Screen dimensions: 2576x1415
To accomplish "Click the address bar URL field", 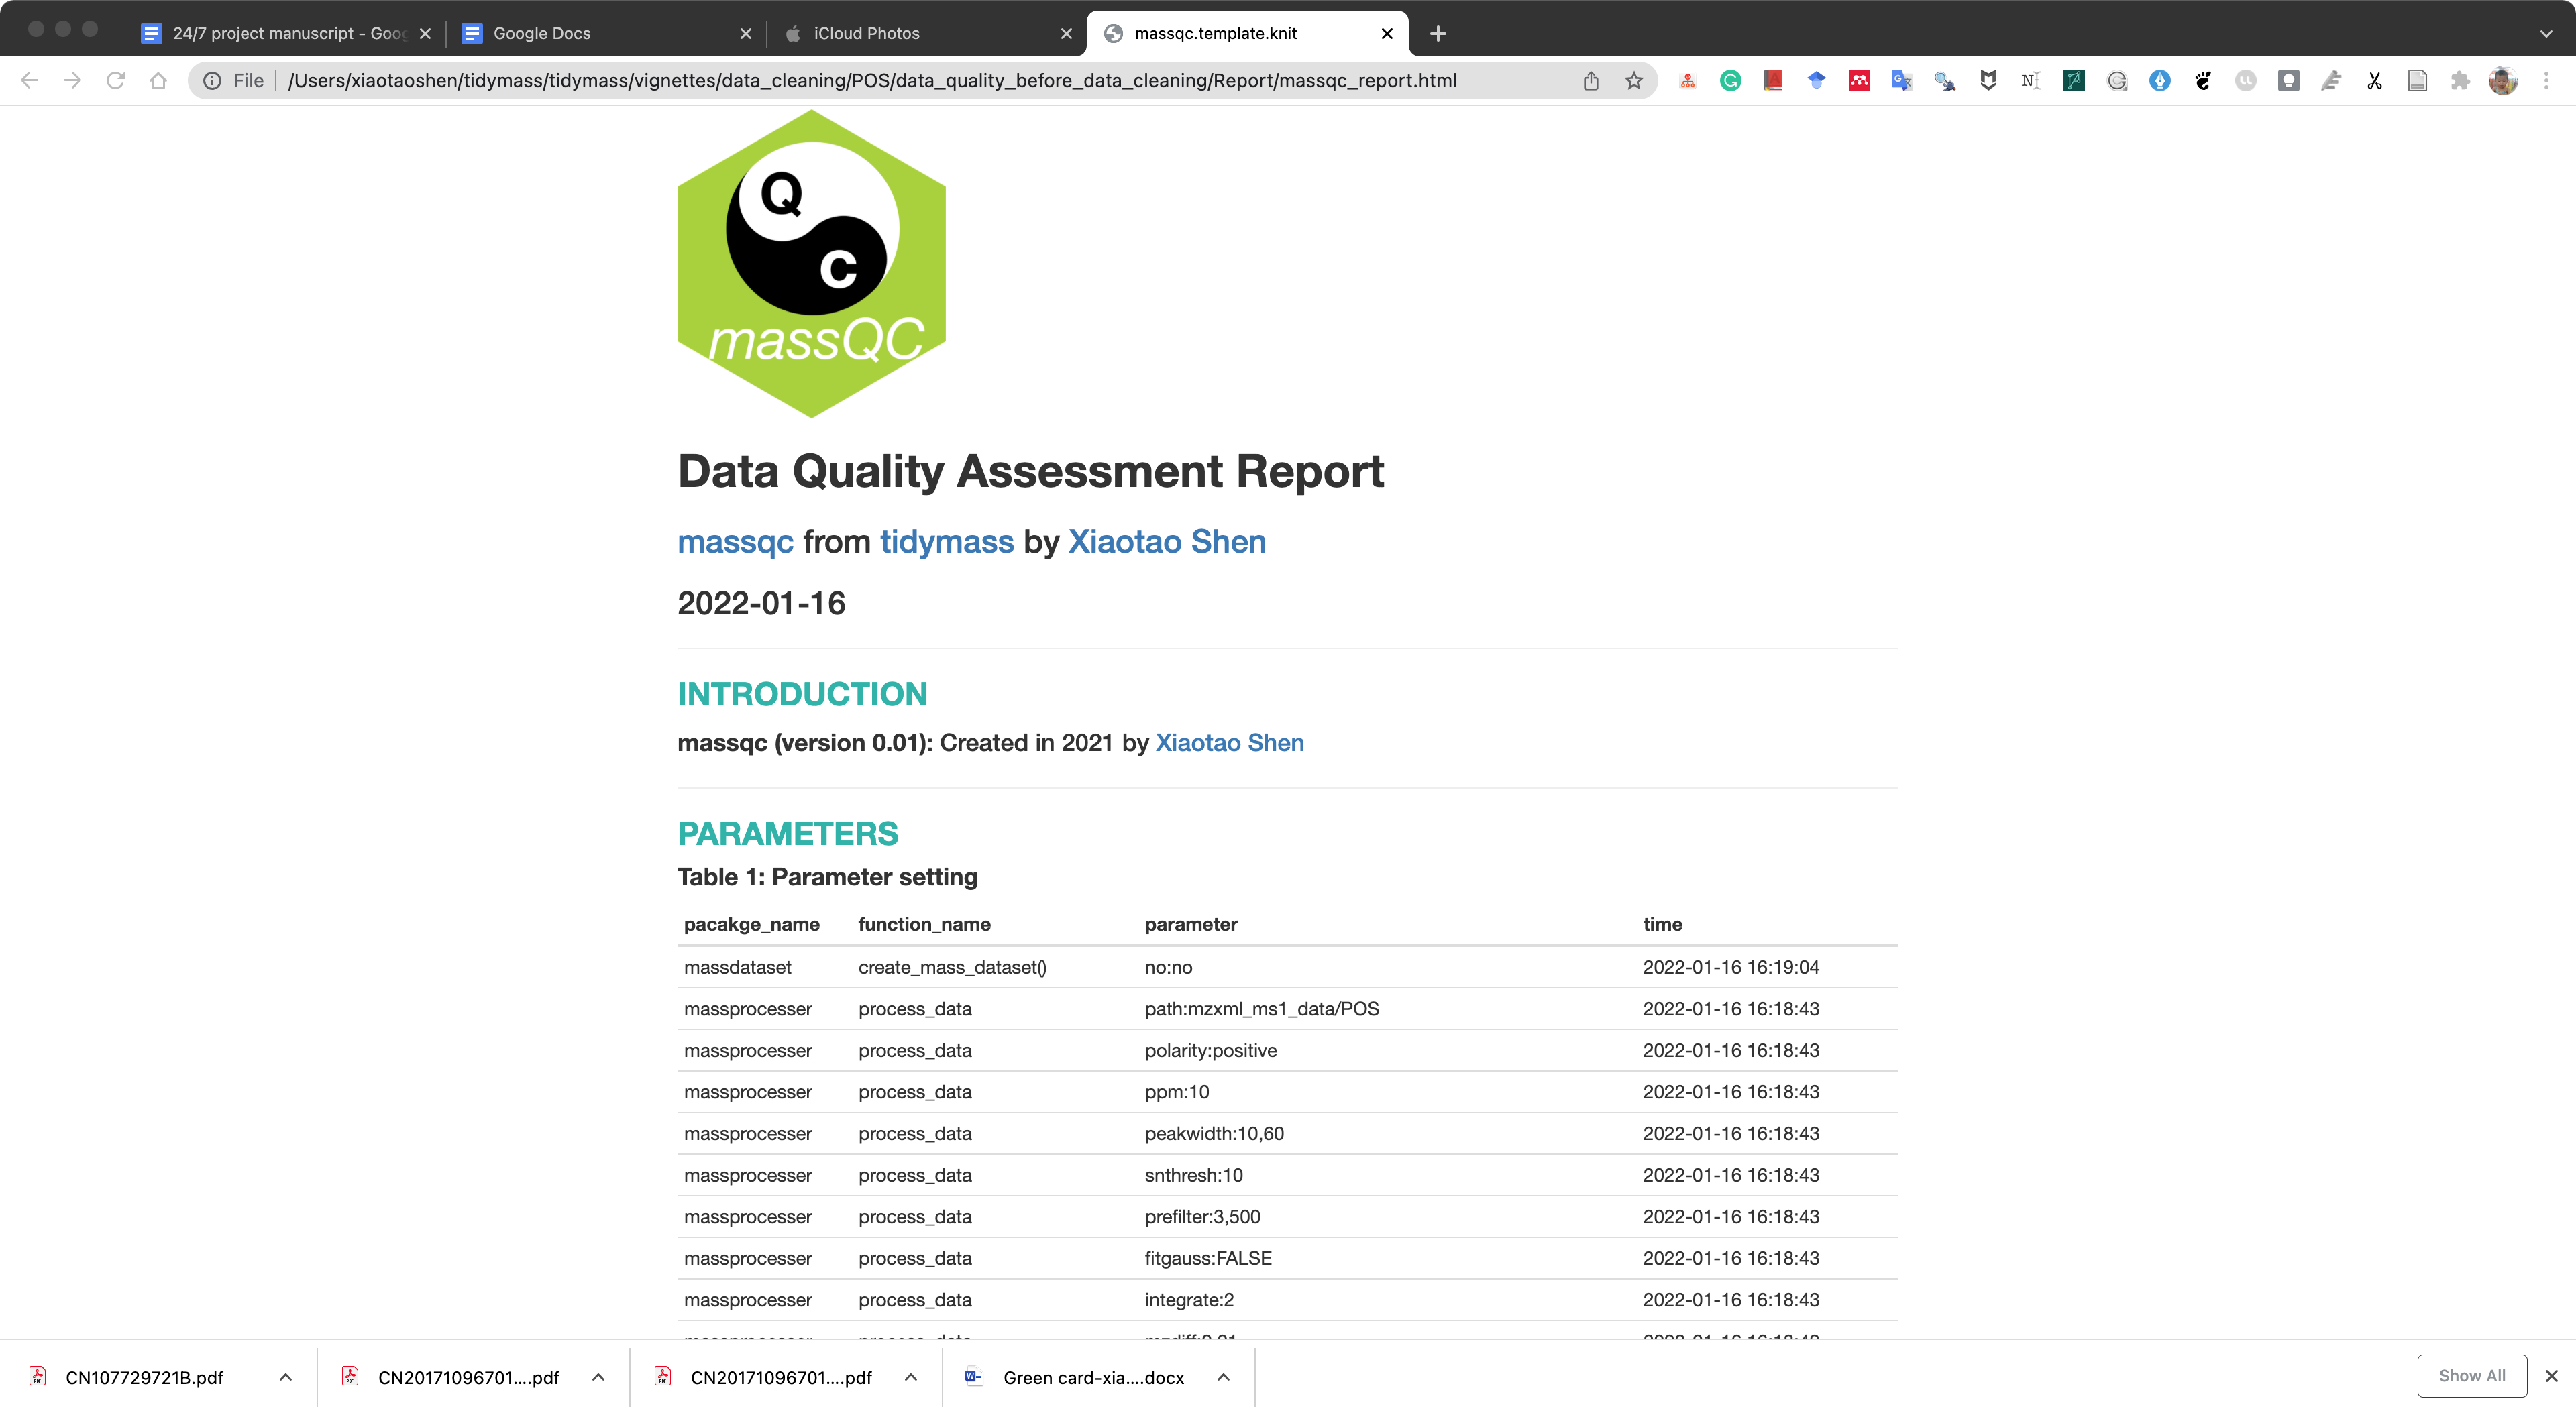I will tap(871, 81).
